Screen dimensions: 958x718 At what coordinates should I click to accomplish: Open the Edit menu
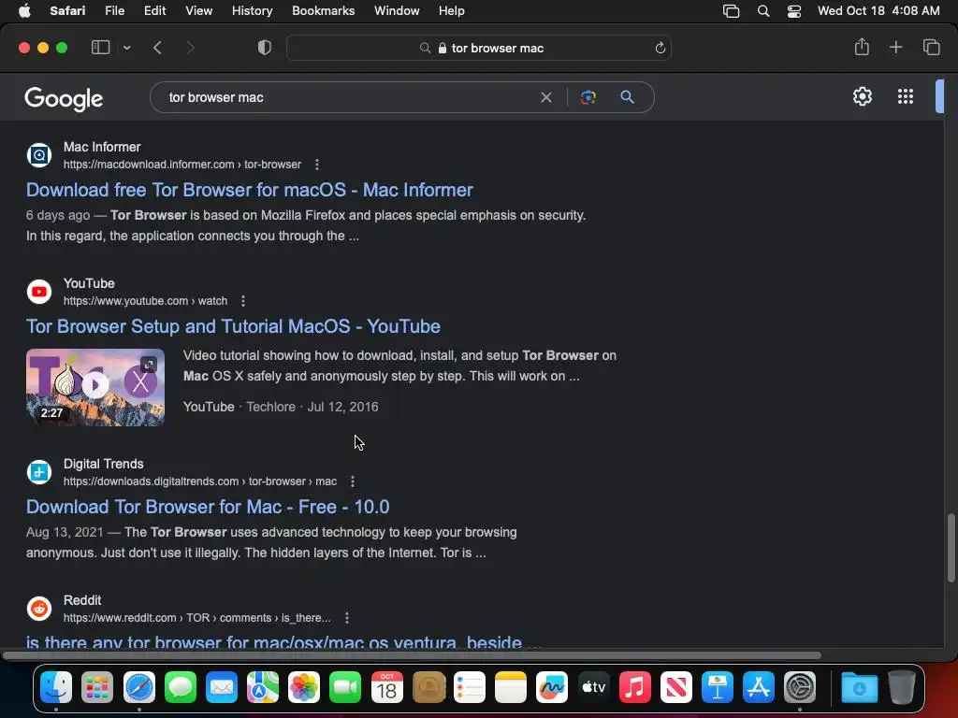tap(154, 11)
